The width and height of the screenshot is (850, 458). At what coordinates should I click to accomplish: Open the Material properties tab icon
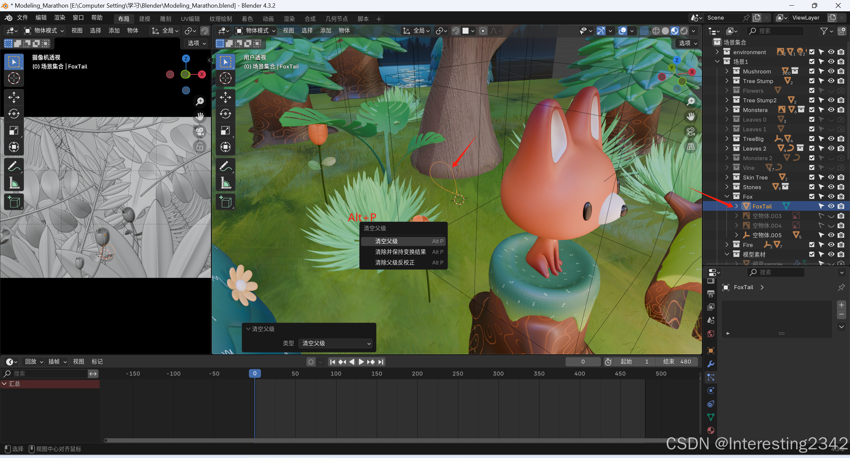(711, 430)
